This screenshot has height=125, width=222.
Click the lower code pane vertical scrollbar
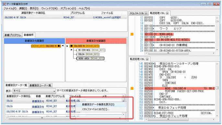[217, 90]
